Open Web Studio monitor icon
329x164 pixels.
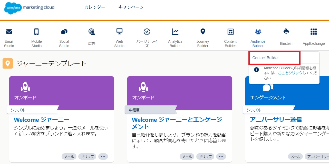click(119, 31)
